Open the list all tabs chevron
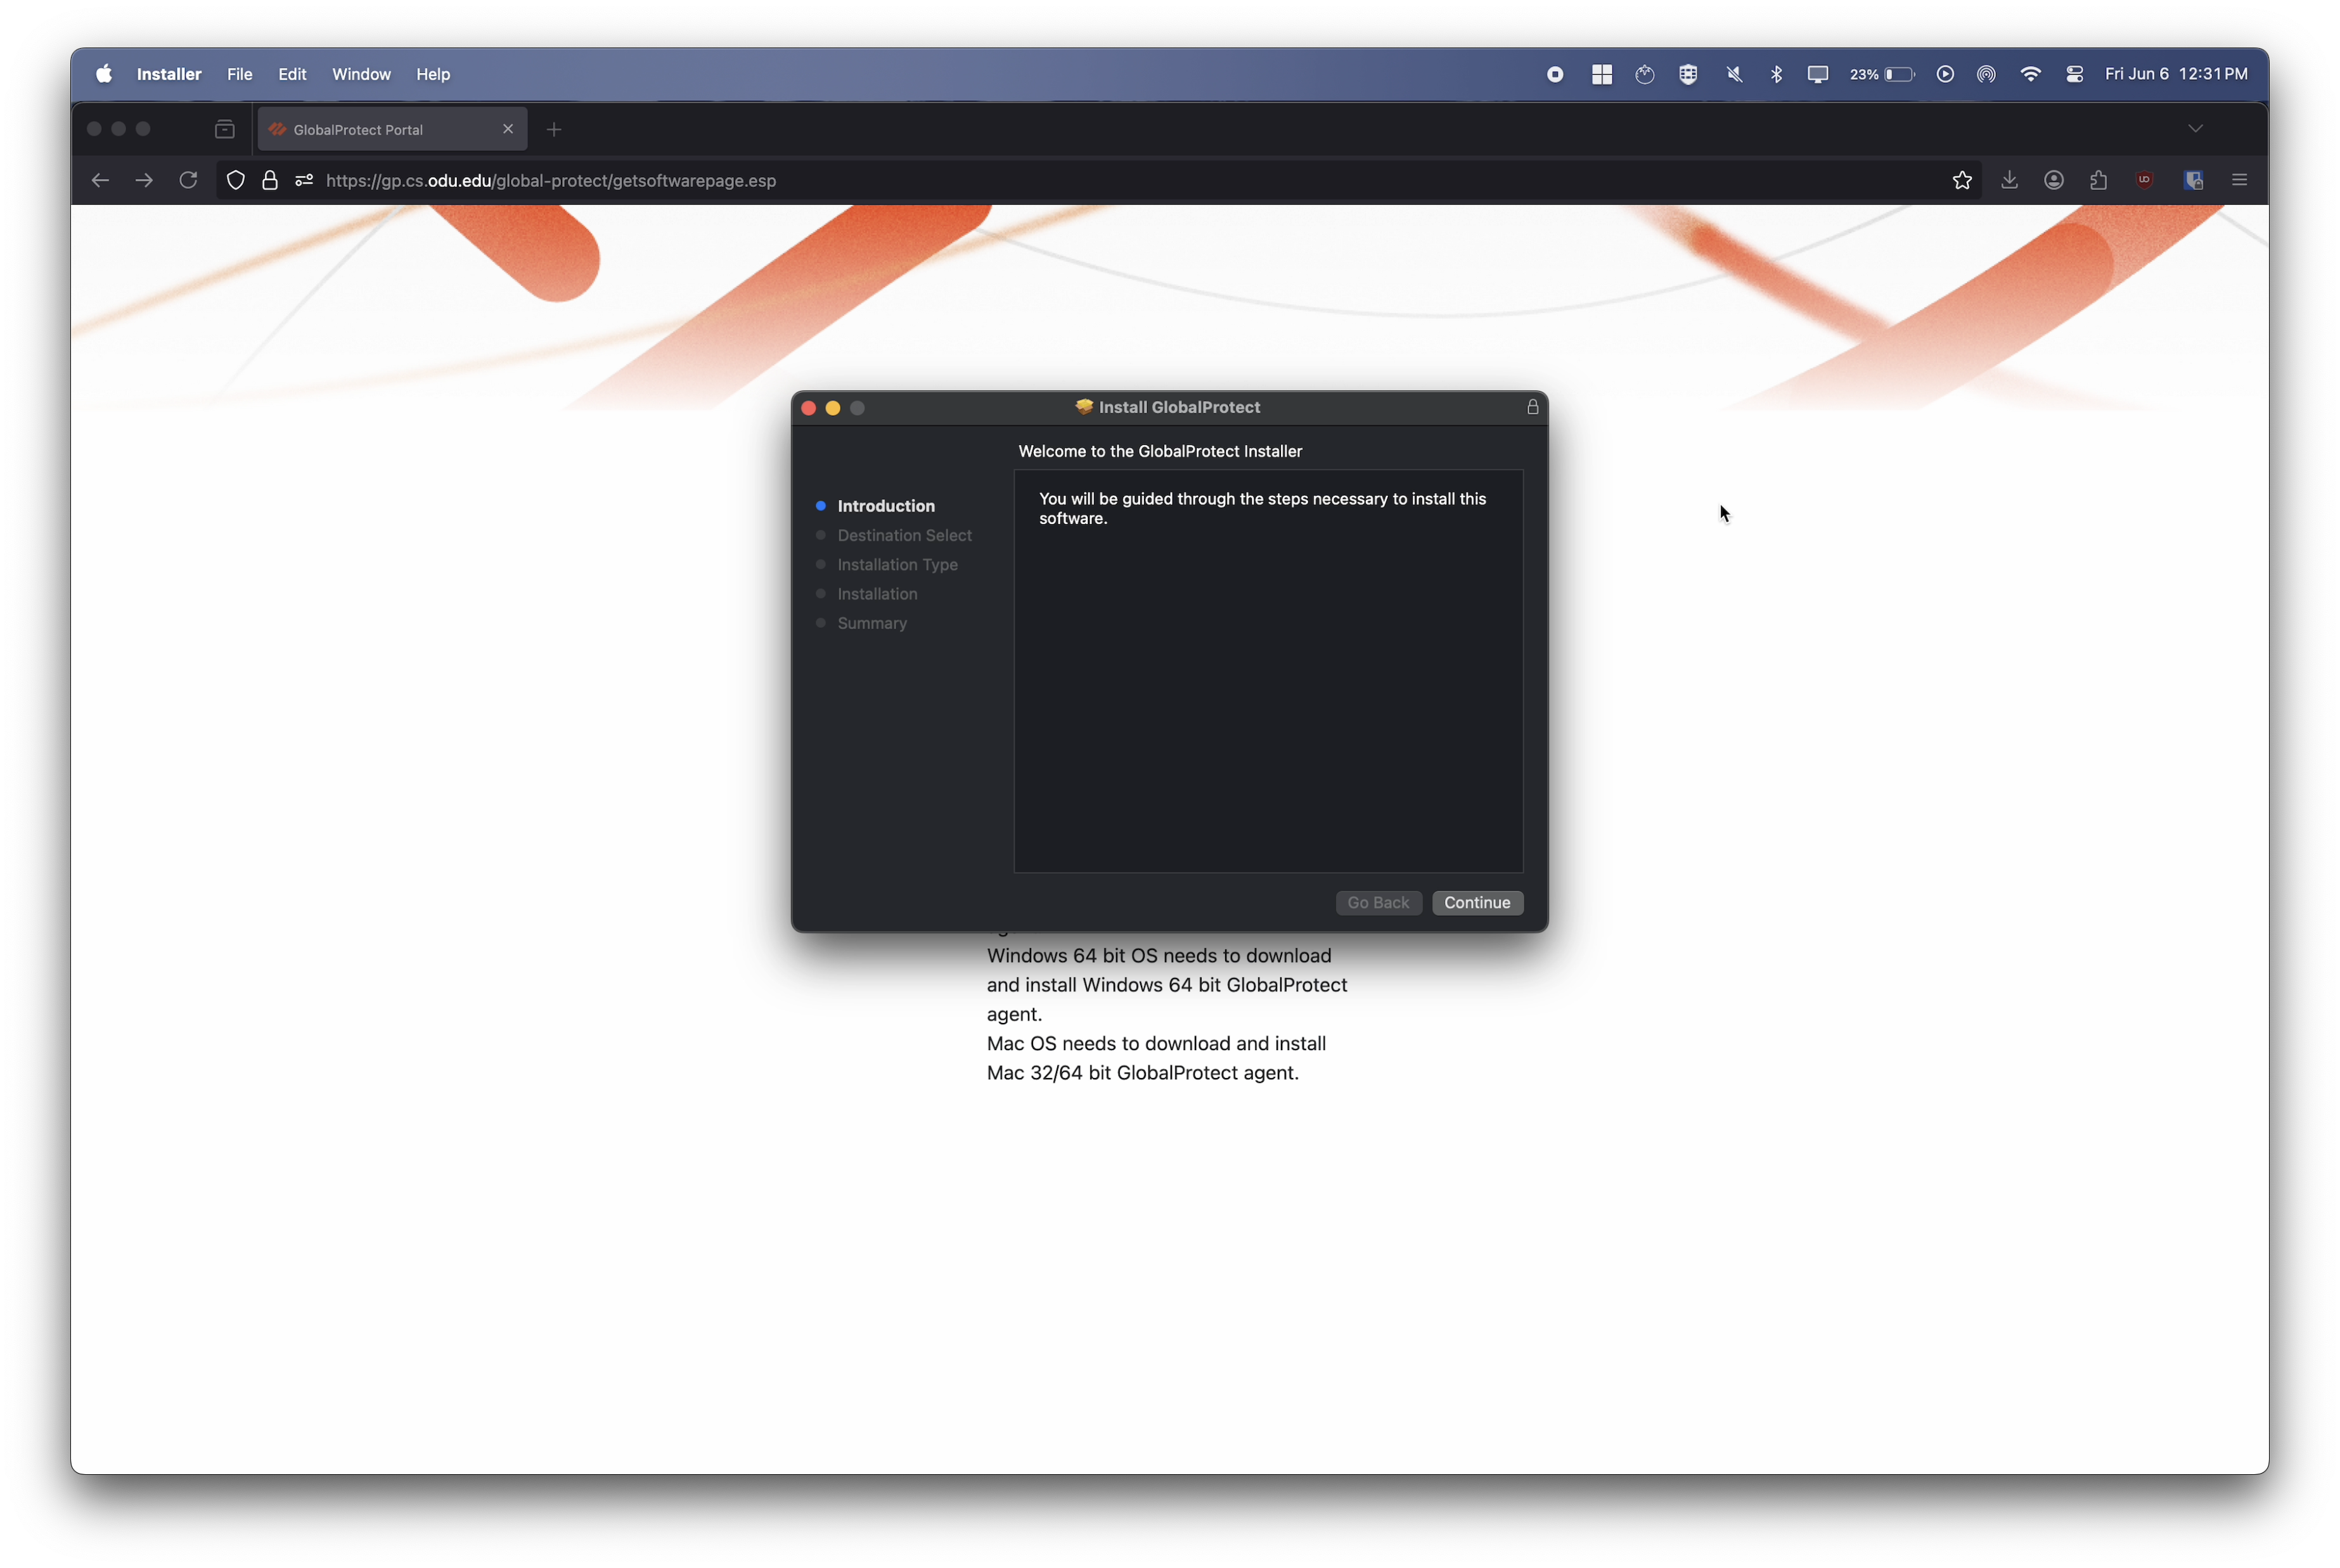The image size is (2340, 1568). pos(2195,128)
